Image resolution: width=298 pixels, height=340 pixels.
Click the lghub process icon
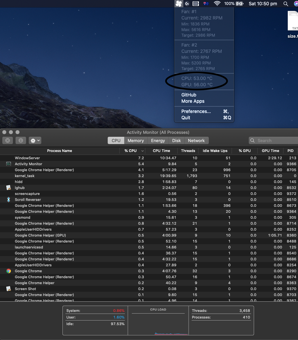[9, 188]
